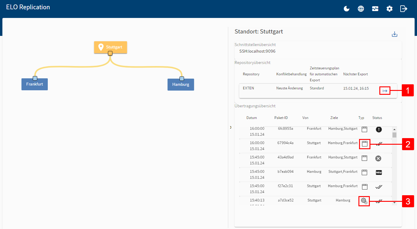Image resolution: width=417 pixels, height=229 pixels.
Task: Click the Datum column header
Action: pyautogui.click(x=252, y=118)
